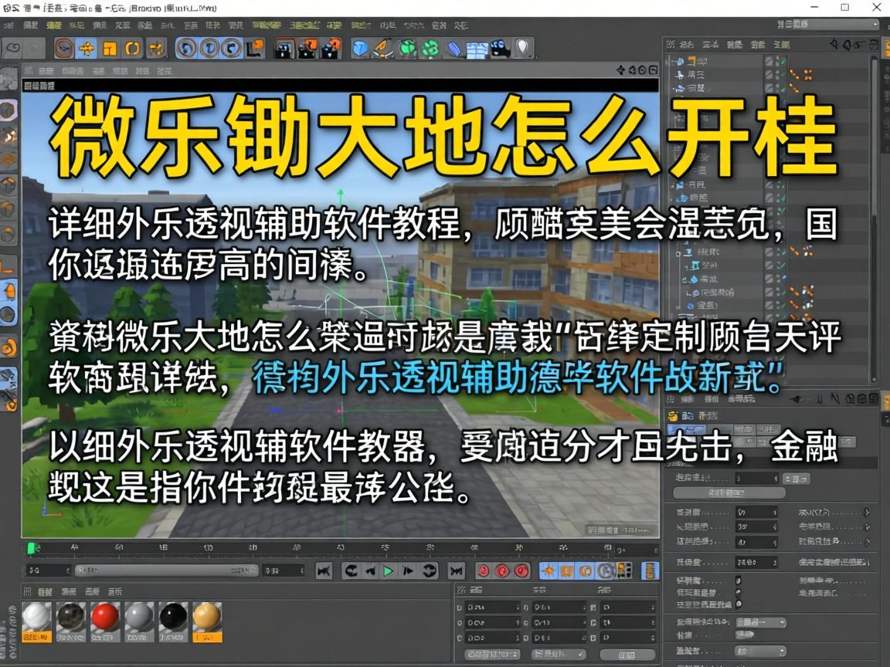This screenshot has width=890, height=667.
Task: Select the Scale tool orange square icon
Action: pyautogui.click(x=110, y=49)
